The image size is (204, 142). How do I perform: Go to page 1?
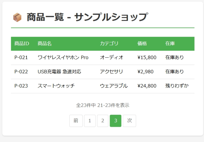pyautogui.click(x=90, y=121)
